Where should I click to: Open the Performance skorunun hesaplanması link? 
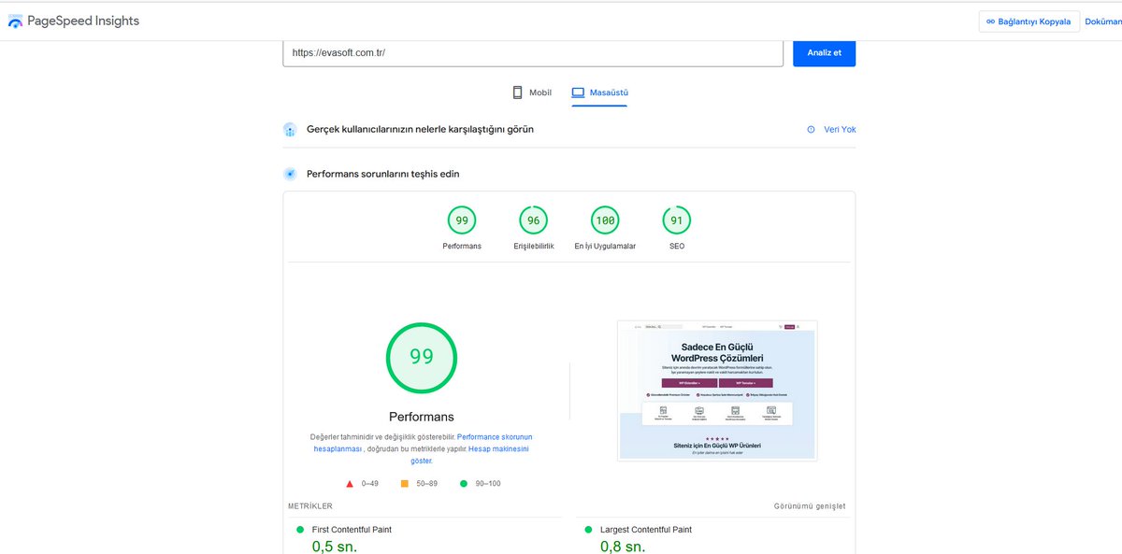tap(496, 436)
